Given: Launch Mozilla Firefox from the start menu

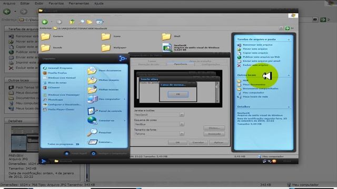Looking at the screenshot, I should click(55, 73).
